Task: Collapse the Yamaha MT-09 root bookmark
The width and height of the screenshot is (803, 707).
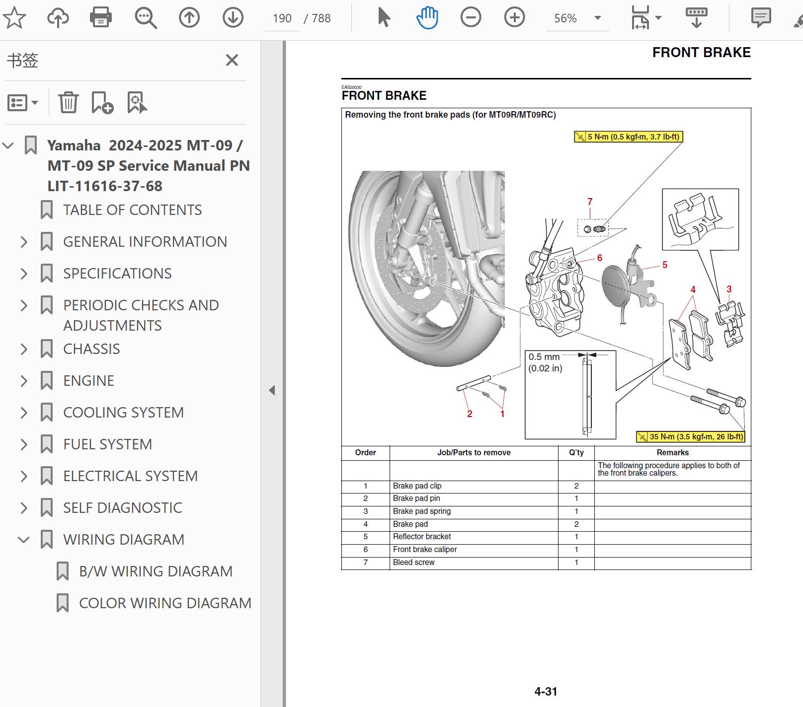Action: pos(8,145)
